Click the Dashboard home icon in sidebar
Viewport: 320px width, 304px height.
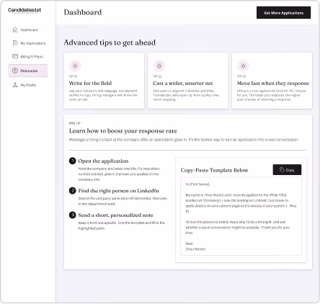tap(15, 30)
